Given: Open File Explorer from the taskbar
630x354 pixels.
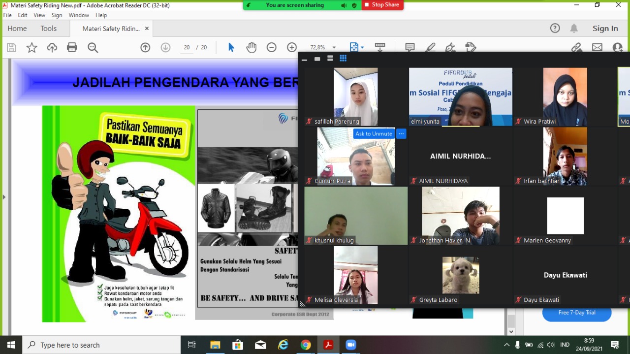Looking at the screenshot, I should tap(215, 345).
